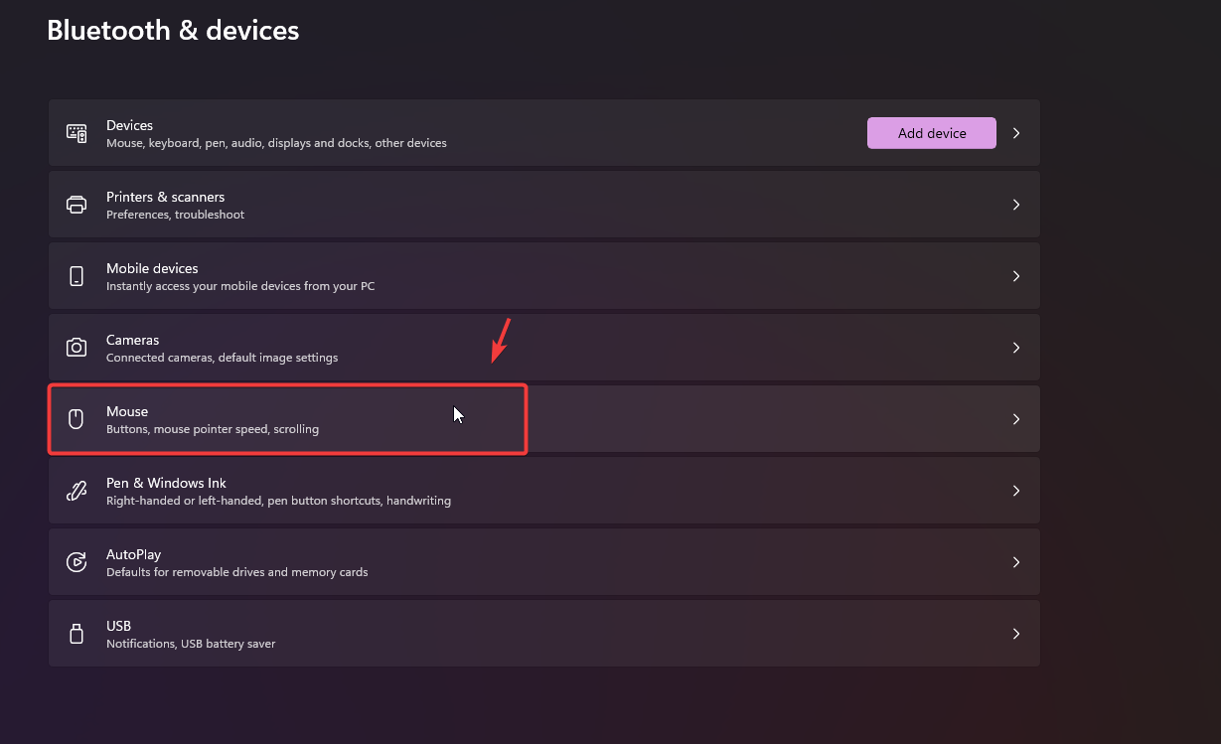Expand AutoPlay chevron arrow

tap(1015, 562)
